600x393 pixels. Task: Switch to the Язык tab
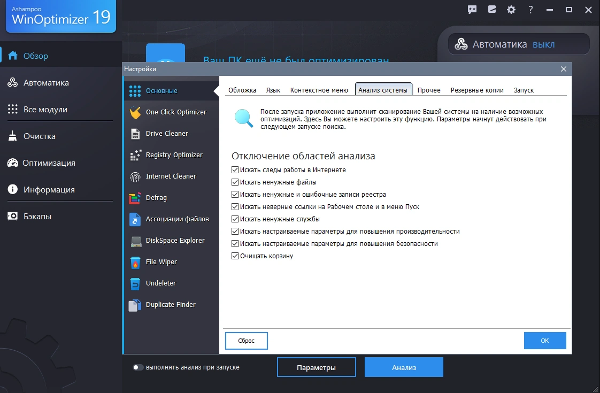point(273,90)
